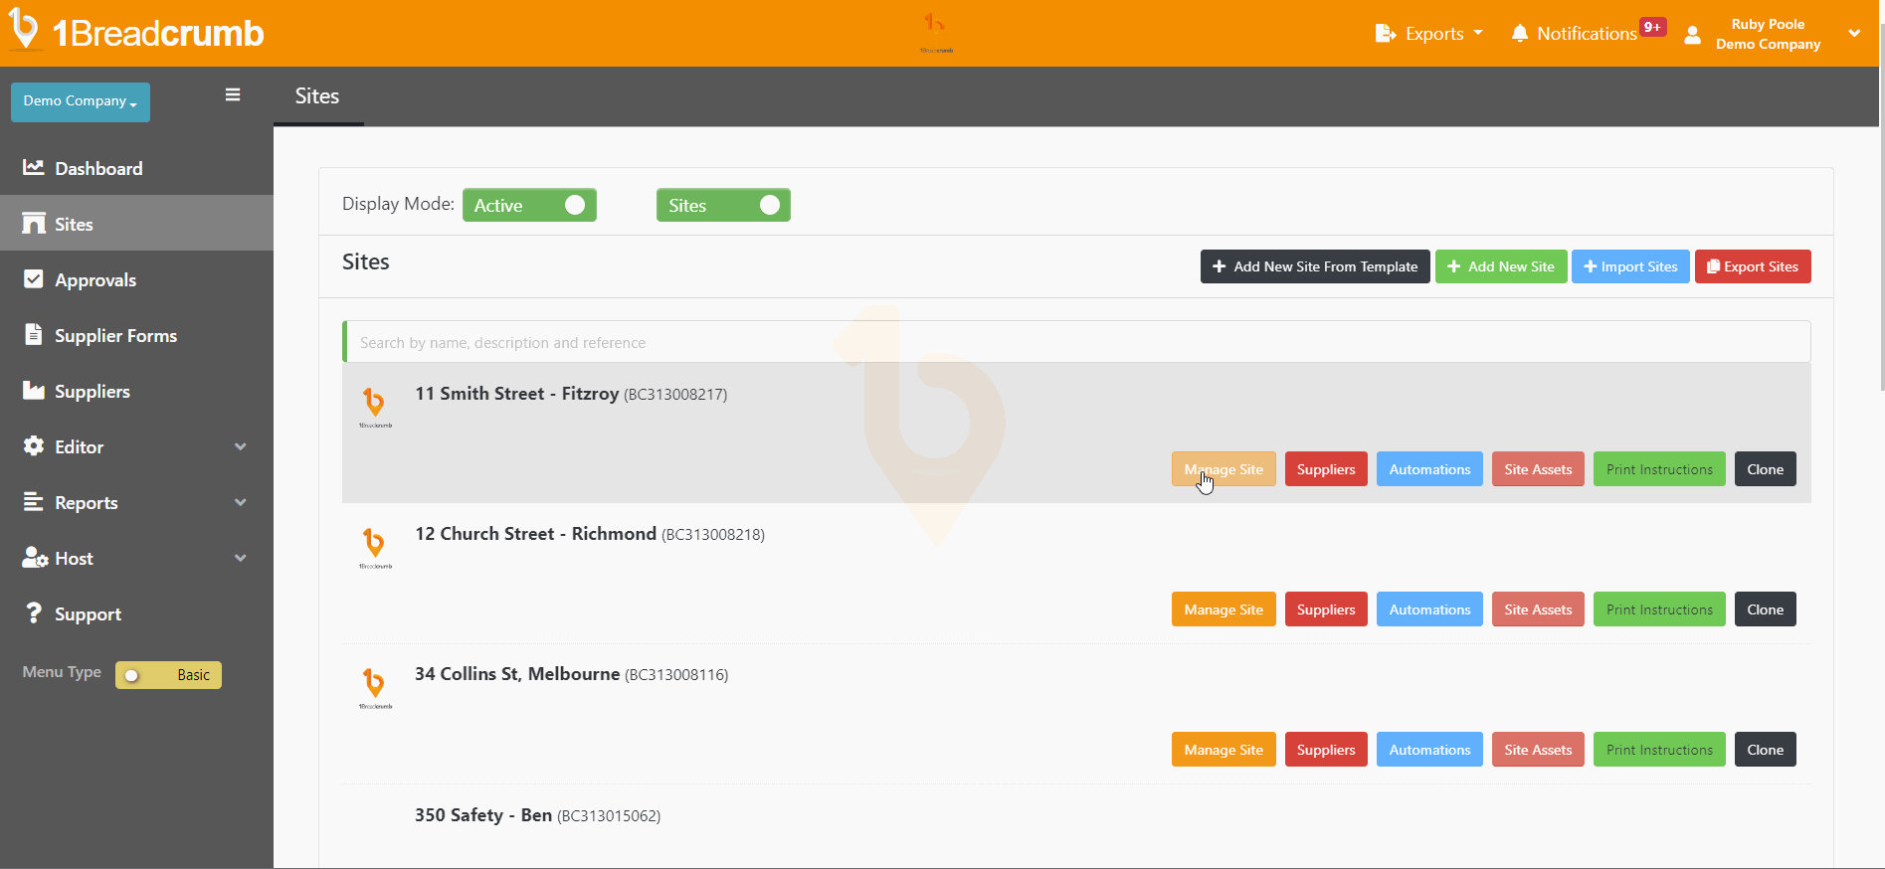The width and height of the screenshot is (1885, 869).
Task: Click the notifications bell icon
Action: point(1519,34)
